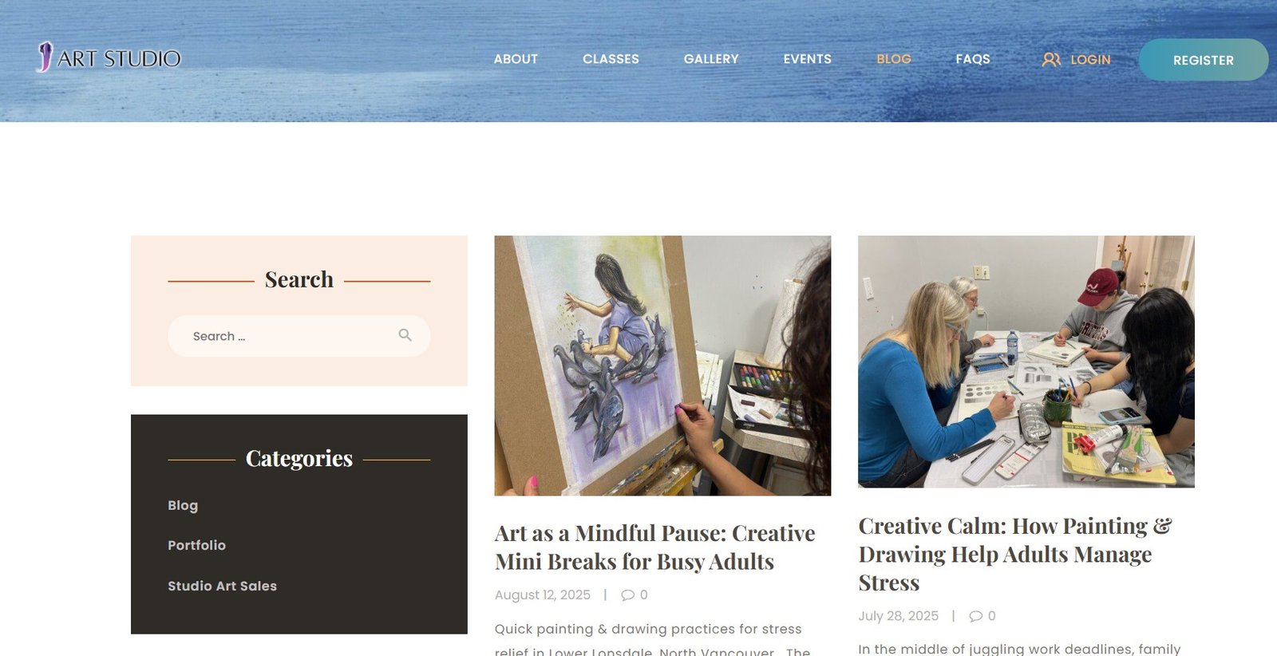Focus the Search text field
Image resolution: width=1277 pixels, height=656 pixels.
pyautogui.click(x=299, y=336)
